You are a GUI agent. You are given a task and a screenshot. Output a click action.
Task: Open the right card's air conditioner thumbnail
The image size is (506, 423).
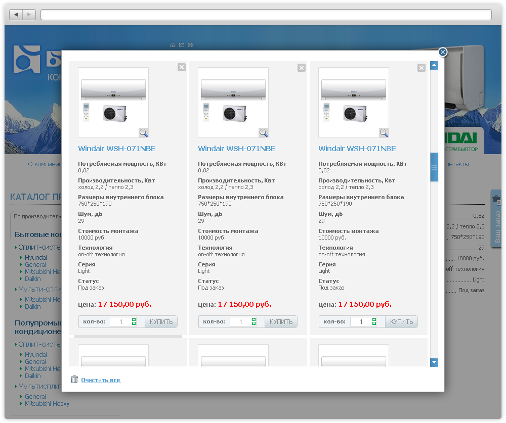[x=354, y=103]
